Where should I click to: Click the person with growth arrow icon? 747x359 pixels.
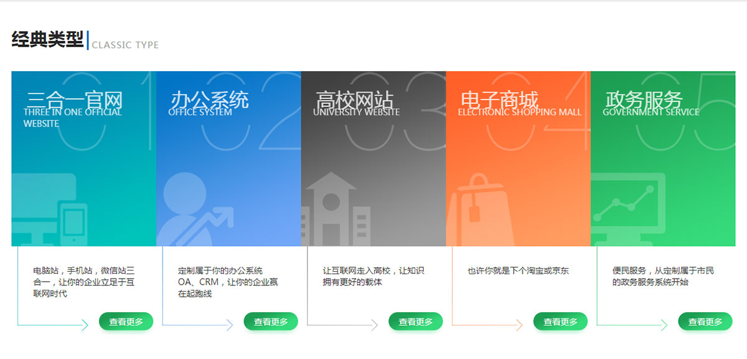[194, 210]
